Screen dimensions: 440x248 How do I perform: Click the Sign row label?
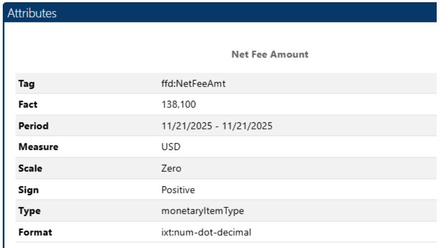(x=29, y=190)
